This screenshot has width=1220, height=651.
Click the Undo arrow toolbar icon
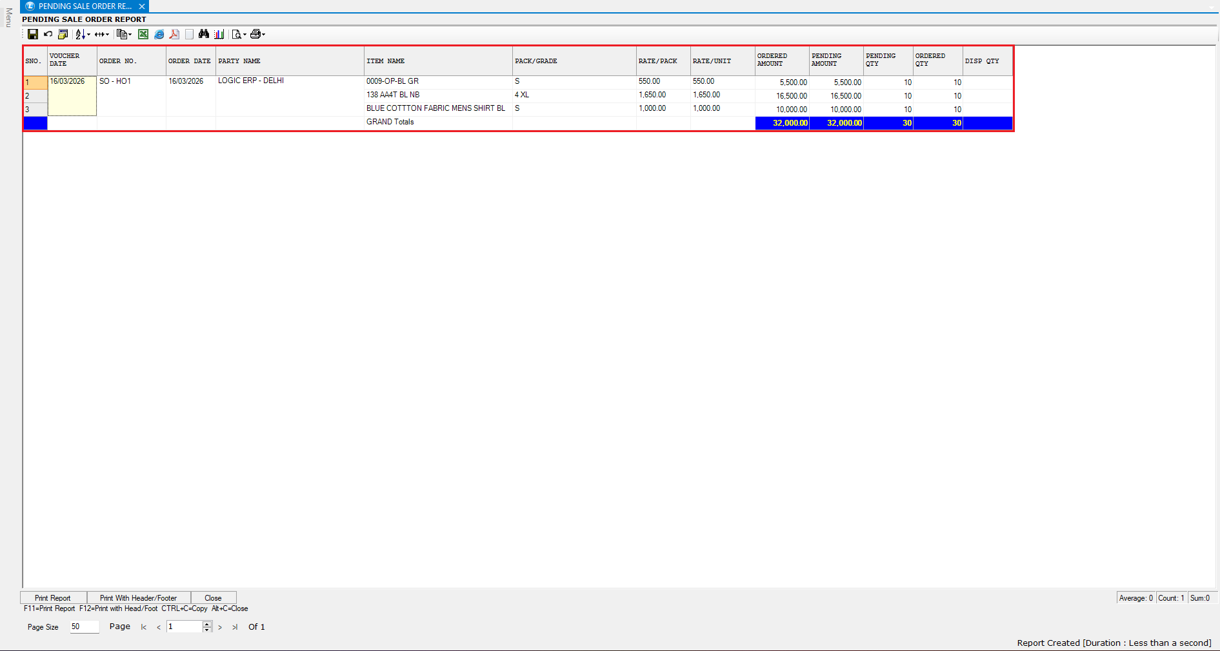(48, 34)
